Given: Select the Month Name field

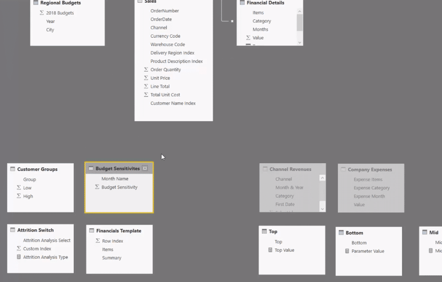Looking at the screenshot, I should [x=115, y=179].
